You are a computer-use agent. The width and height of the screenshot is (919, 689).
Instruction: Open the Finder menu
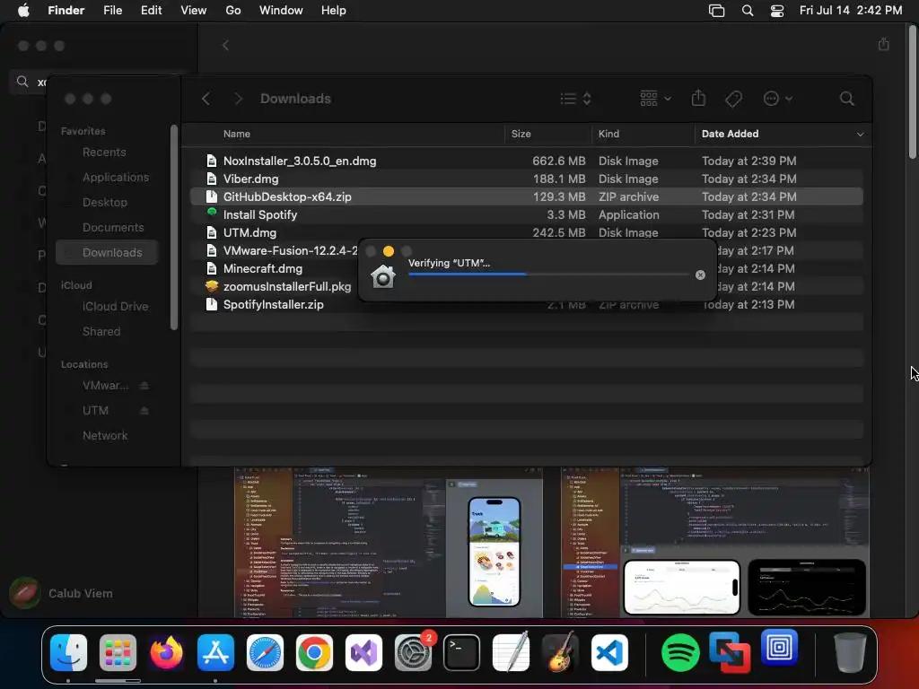(66, 11)
